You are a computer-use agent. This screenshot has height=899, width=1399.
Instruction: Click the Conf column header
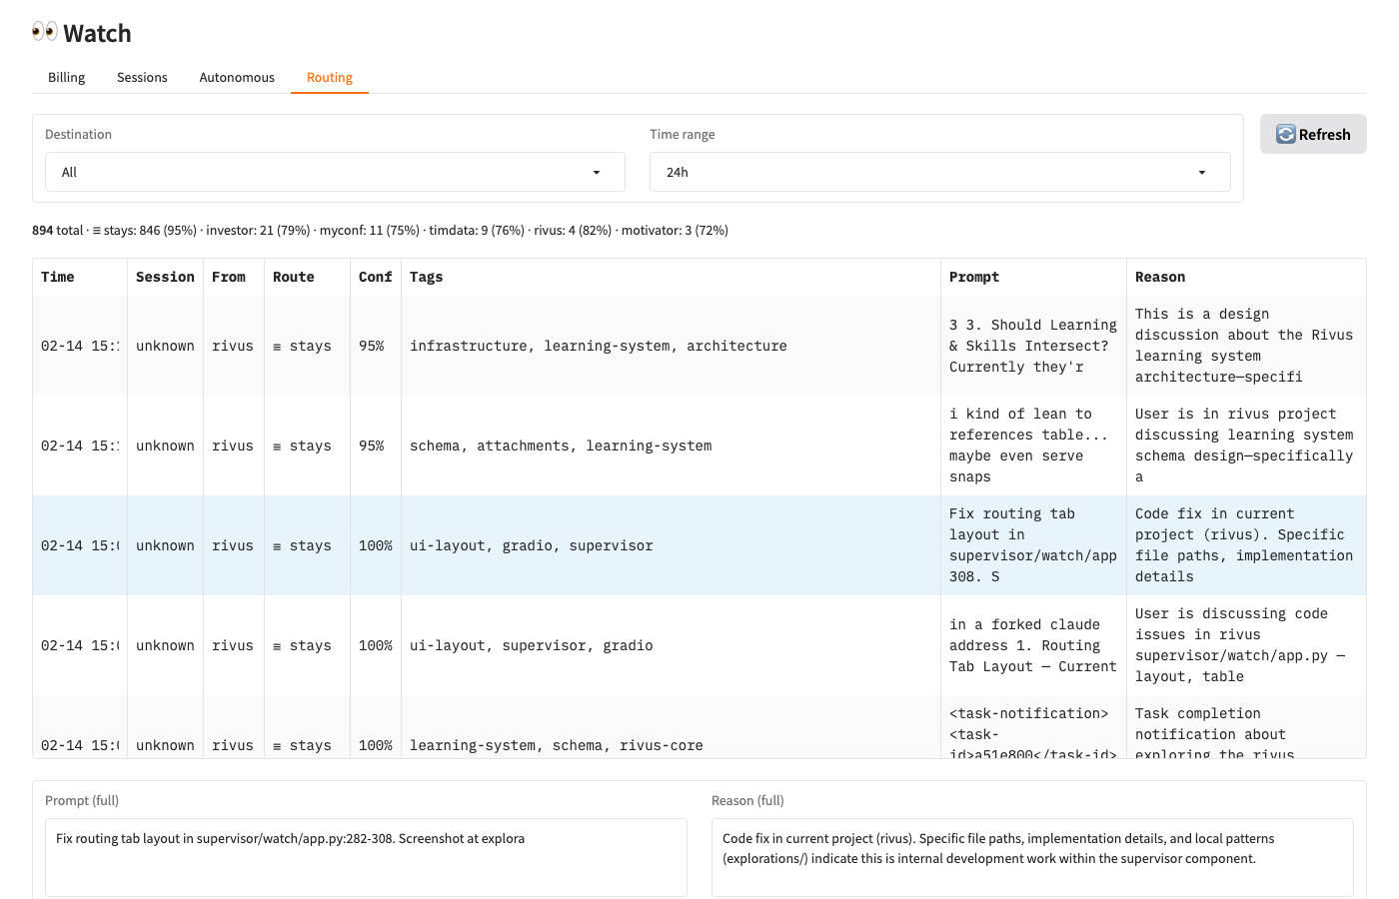(x=375, y=277)
